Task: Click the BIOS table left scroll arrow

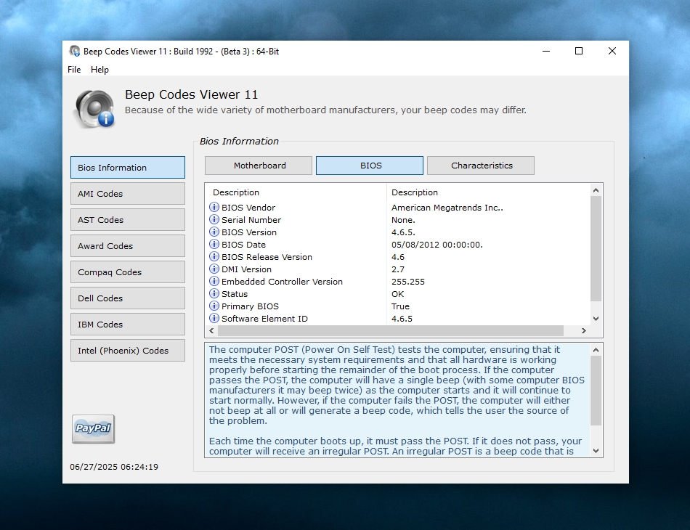Action: (211, 331)
